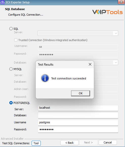Screen dimensions: 125x147
Task: Click the PostgreSQL Server field showing localhost
Action: coord(78,108)
